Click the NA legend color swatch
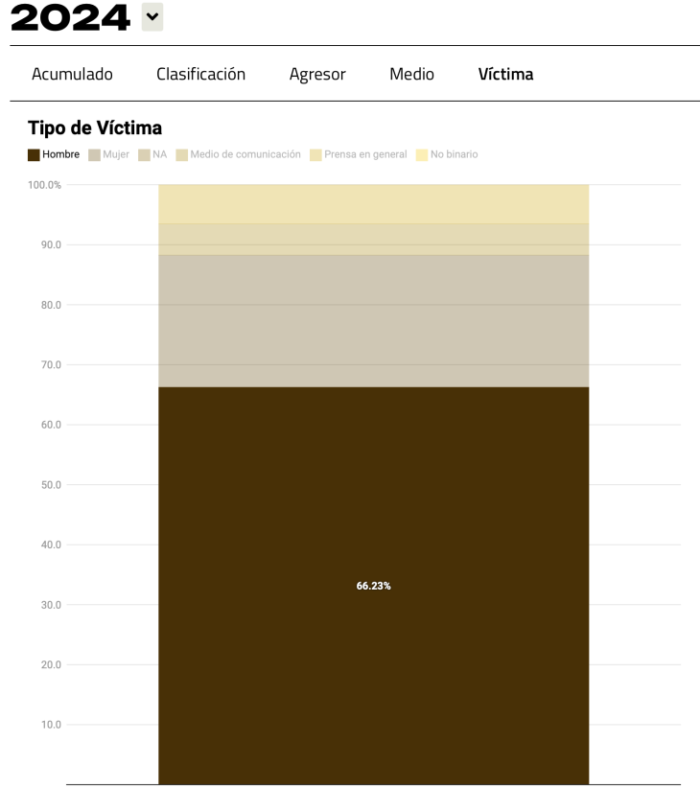The image size is (700, 788). pyautogui.click(x=144, y=154)
